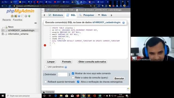Reload the navigation panel green icon
174x98 pixels.
[x=29, y=16]
